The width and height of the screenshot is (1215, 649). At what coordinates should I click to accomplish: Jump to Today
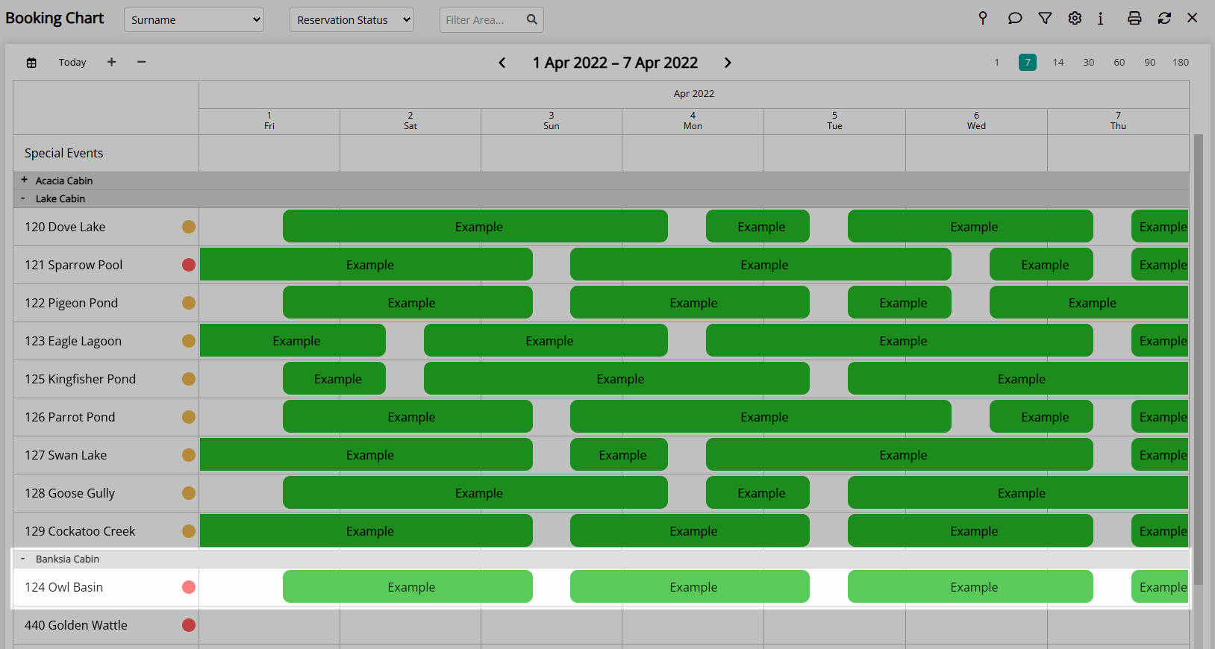click(x=72, y=63)
